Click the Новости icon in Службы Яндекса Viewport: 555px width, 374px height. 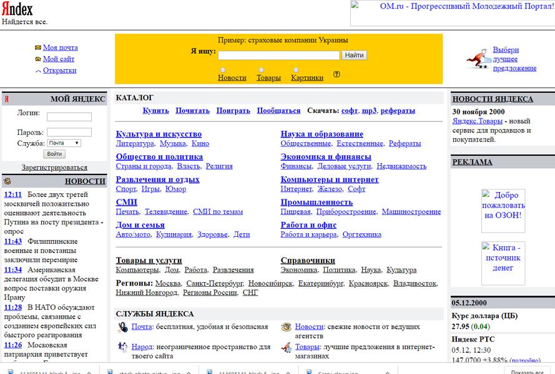coord(286,327)
